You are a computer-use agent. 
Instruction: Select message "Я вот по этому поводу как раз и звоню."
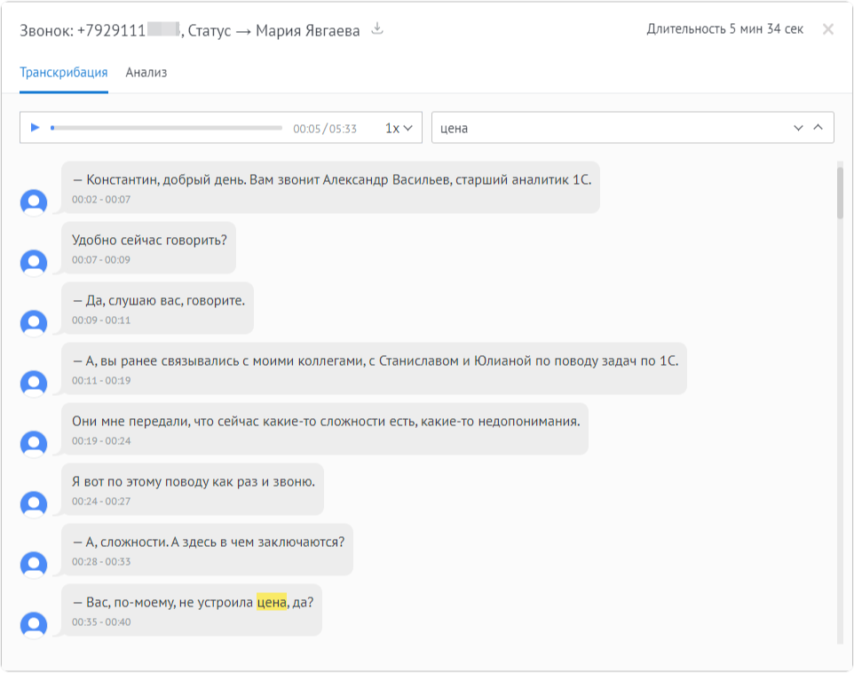[193, 490]
